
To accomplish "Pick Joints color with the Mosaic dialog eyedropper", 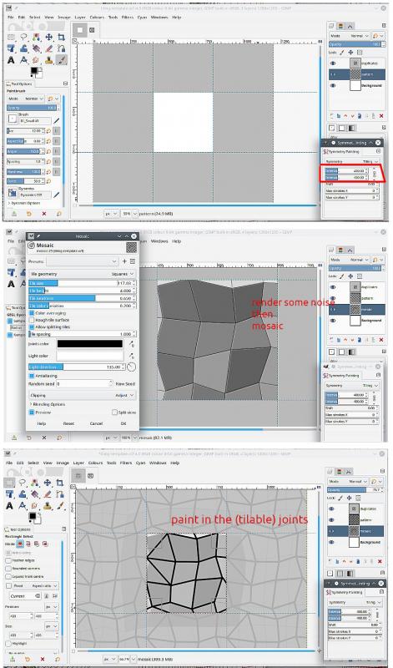I will pyautogui.click(x=132, y=344).
